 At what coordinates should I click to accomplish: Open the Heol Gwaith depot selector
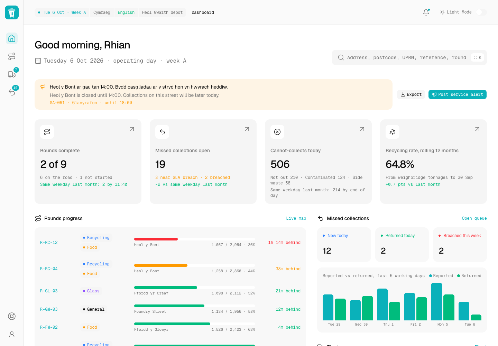click(x=162, y=12)
